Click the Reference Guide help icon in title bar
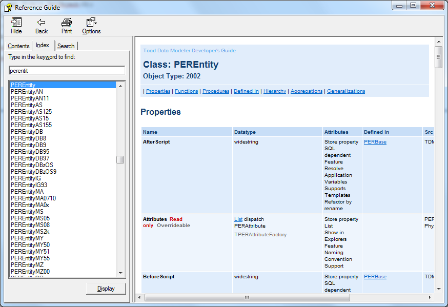Viewport: 448px width, 307px height. tap(8, 8)
